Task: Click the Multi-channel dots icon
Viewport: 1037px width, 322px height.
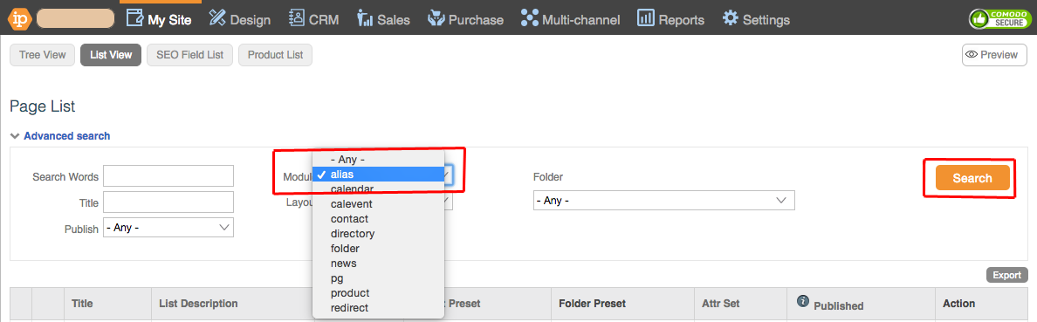Action: click(x=529, y=17)
